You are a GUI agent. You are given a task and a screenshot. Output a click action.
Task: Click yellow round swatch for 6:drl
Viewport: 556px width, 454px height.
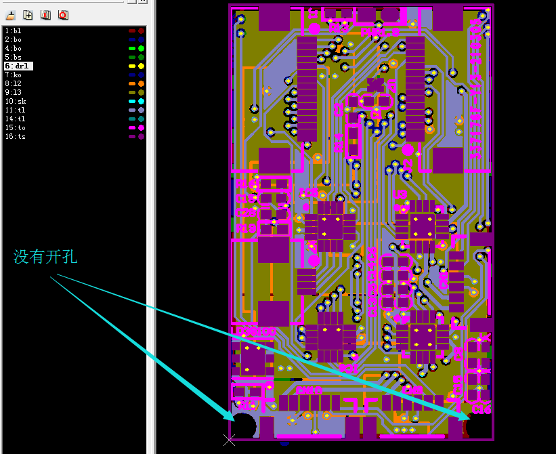(x=141, y=66)
